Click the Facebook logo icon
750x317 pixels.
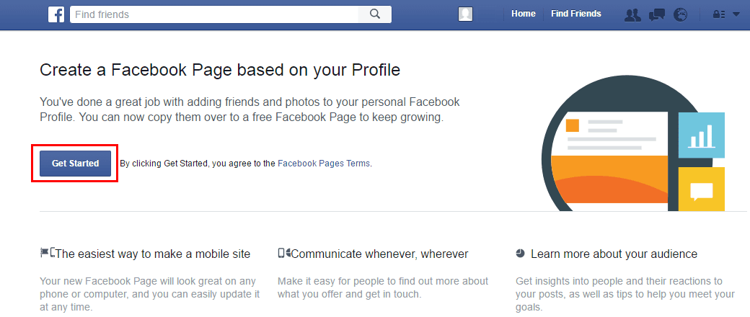[x=56, y=14]
